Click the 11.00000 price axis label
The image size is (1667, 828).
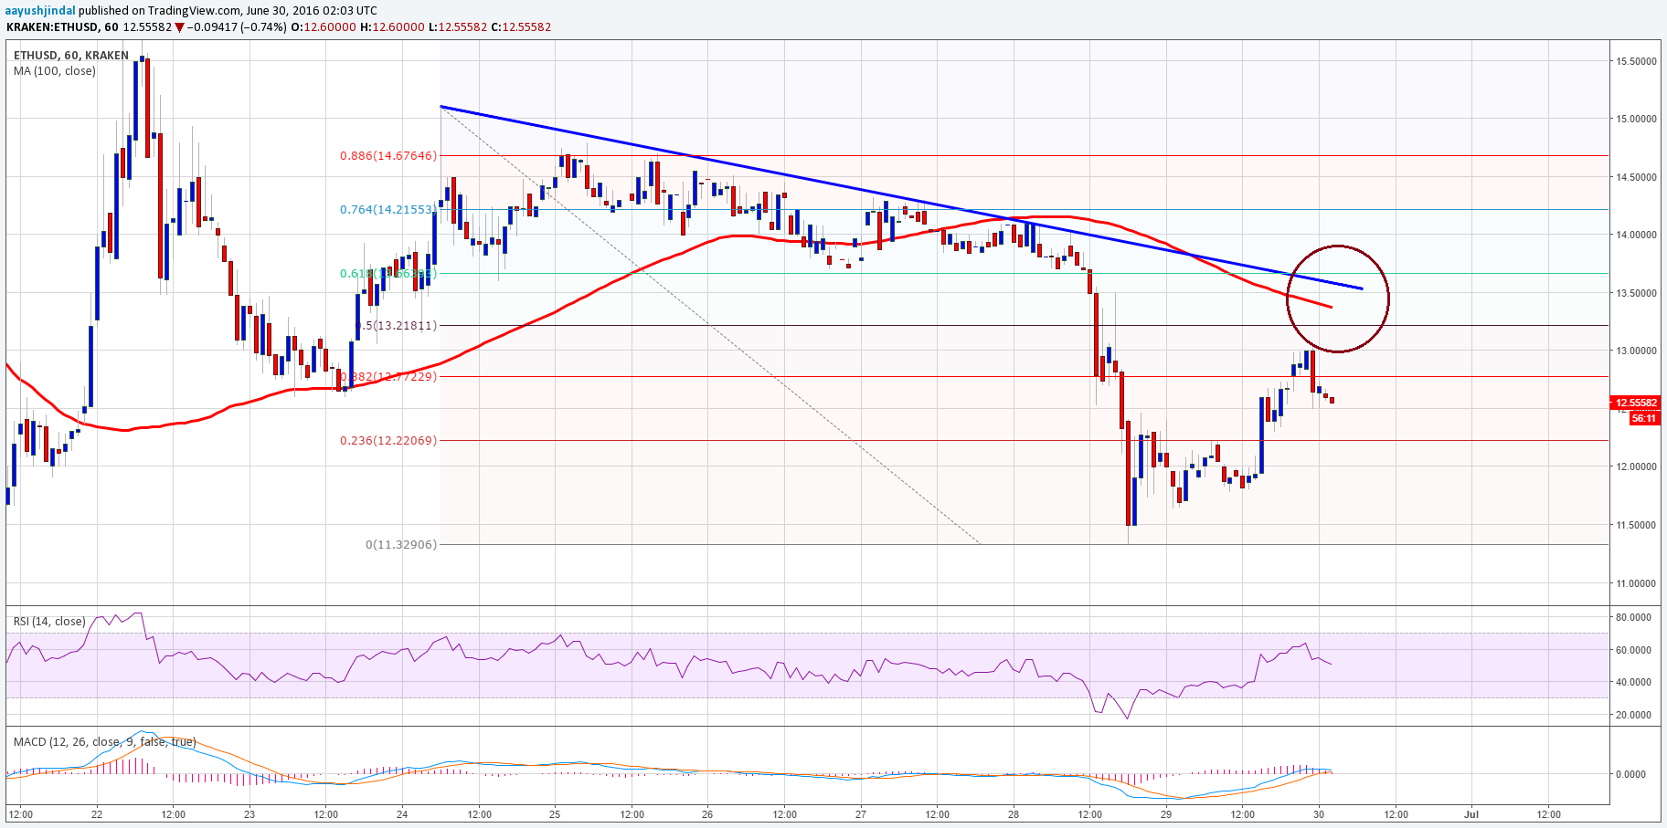pos(1636,583)
